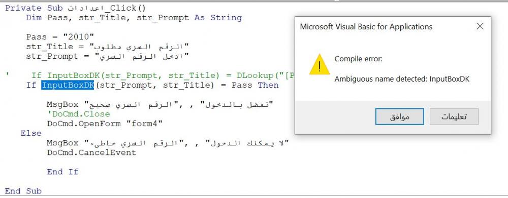Place cursor on the Dim Pass declaration line
The image size is (508, 198).
point(134,18)
